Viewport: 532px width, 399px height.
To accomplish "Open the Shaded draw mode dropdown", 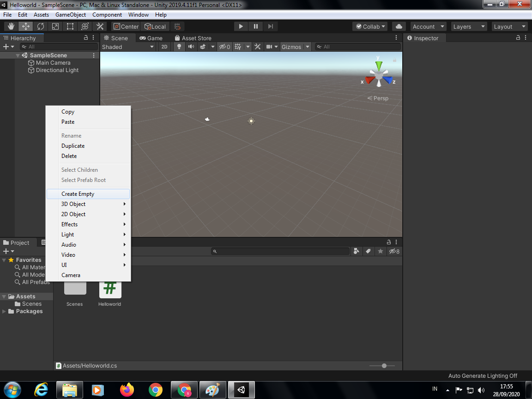I will (x=128, y=47).
